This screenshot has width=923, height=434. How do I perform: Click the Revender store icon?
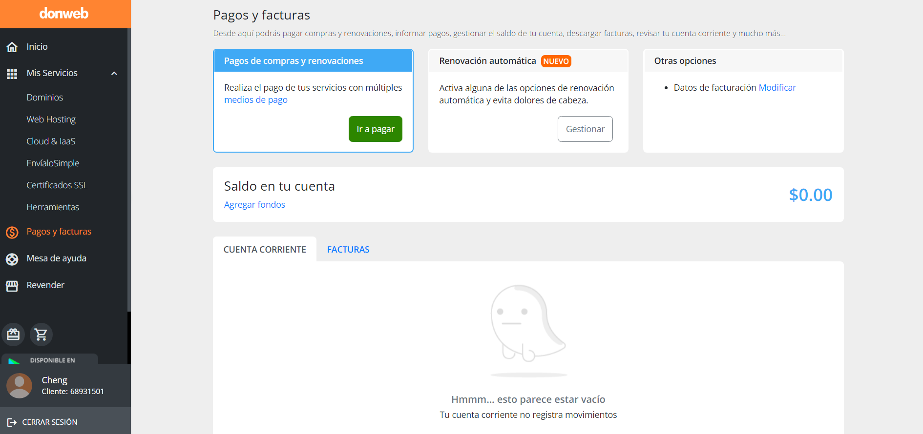click(12, 286)
